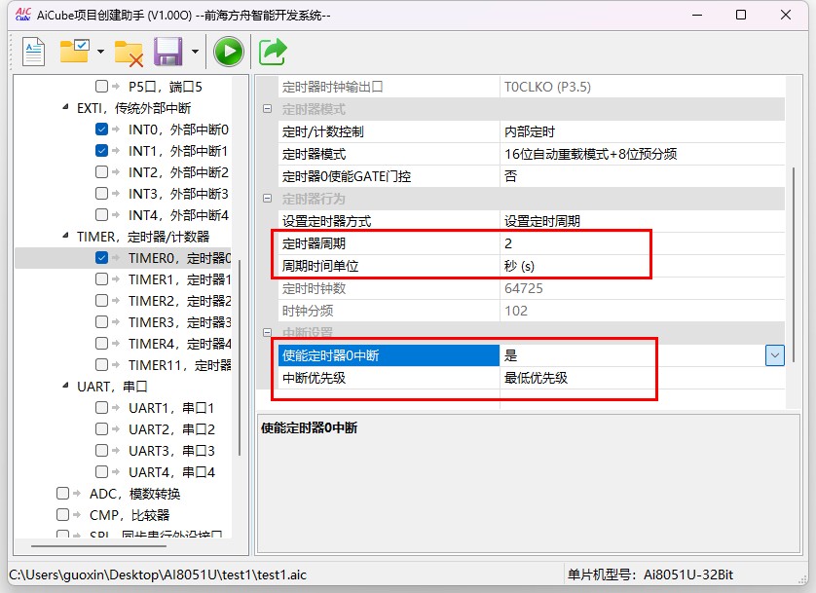The height and width of the screenshot is (593, 816).
Task: Click the 定时时钟数 value 64725
Action: (x=642, y=288)
